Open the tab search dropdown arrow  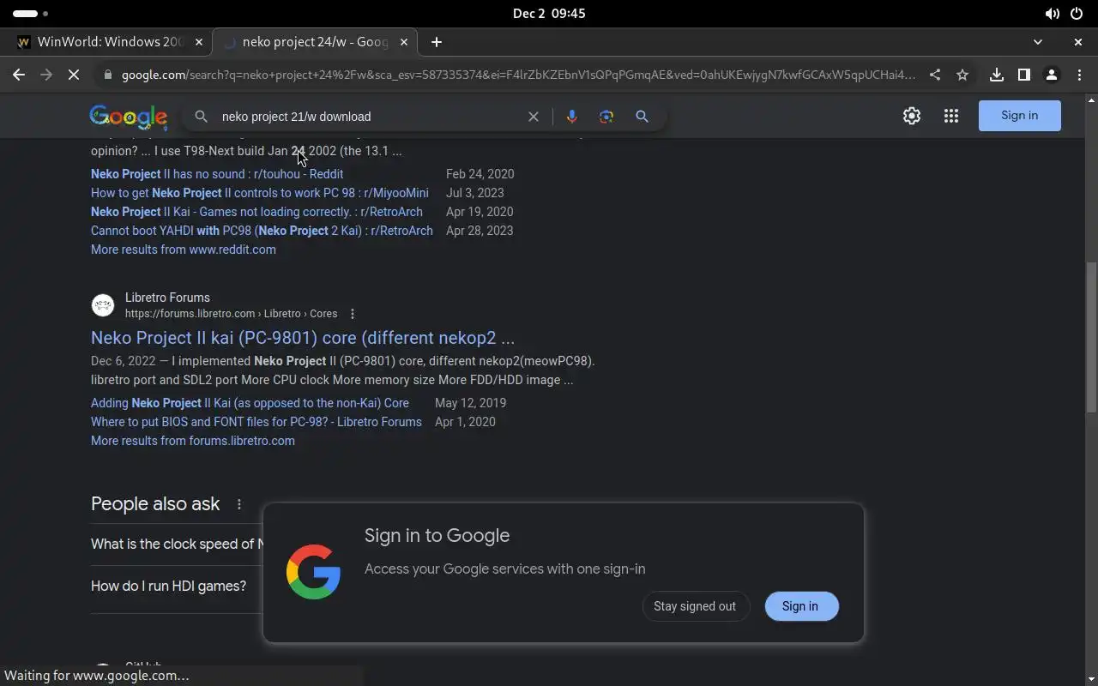[1038, 42]
